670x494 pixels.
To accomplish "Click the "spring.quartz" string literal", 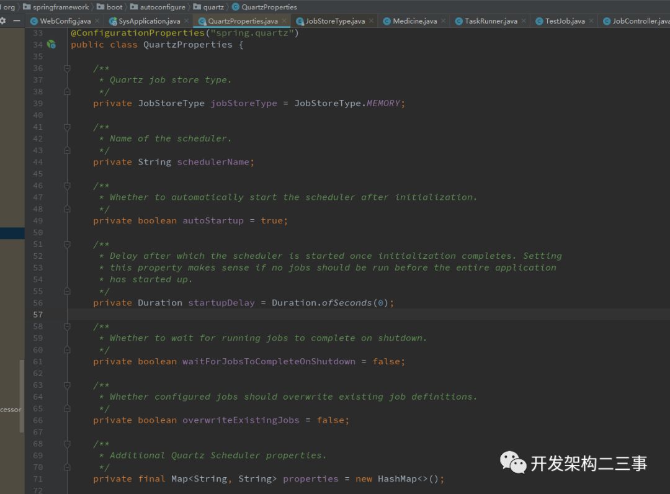I will click(x=252, y=33).
